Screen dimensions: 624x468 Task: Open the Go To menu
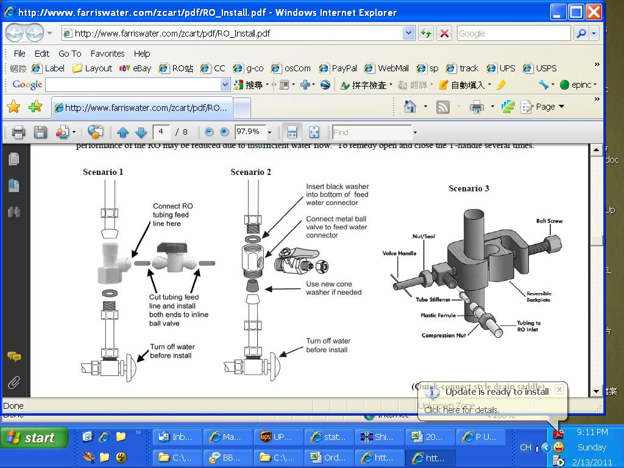[x=70, y=54]
